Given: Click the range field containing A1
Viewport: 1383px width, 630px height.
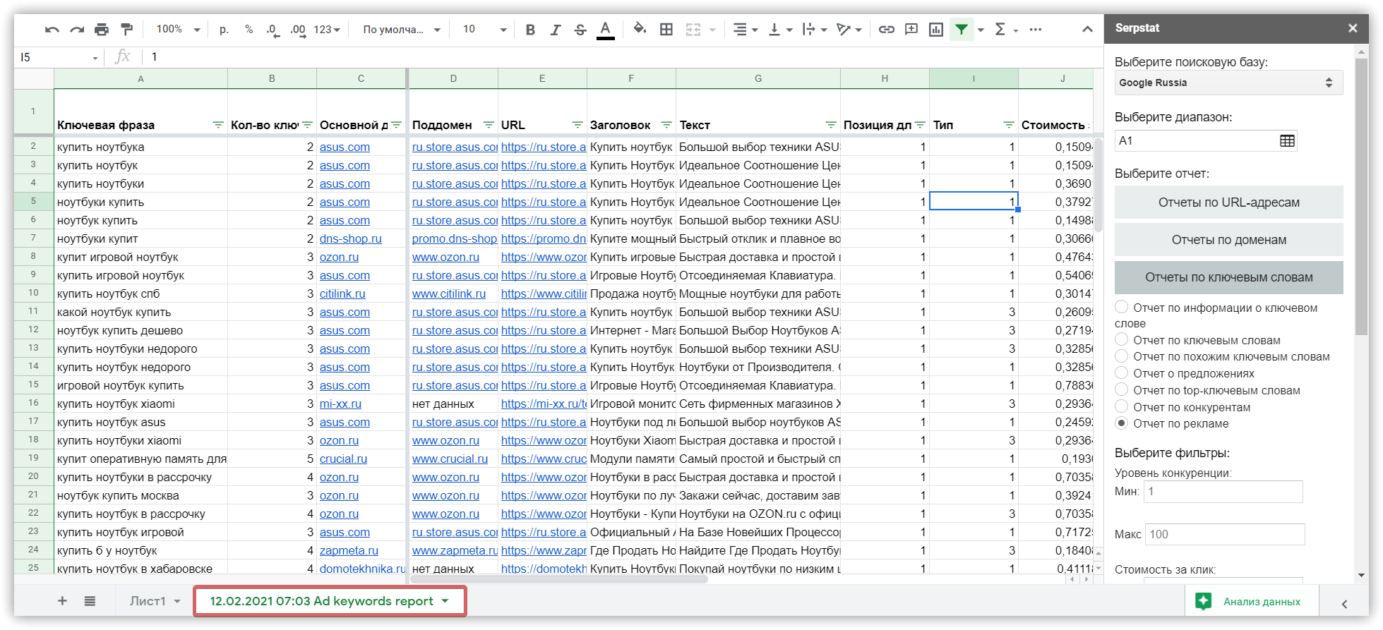Looking at the screenshot, I should pos(1206,140).
